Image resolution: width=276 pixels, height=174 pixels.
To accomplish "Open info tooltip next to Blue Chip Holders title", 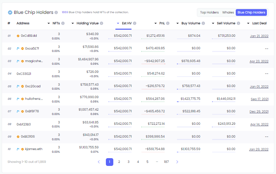I will coord(56,12).
